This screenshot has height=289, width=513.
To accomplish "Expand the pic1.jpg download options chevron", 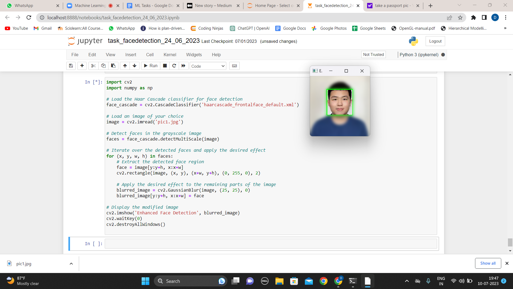I will [x=71, y=264].
